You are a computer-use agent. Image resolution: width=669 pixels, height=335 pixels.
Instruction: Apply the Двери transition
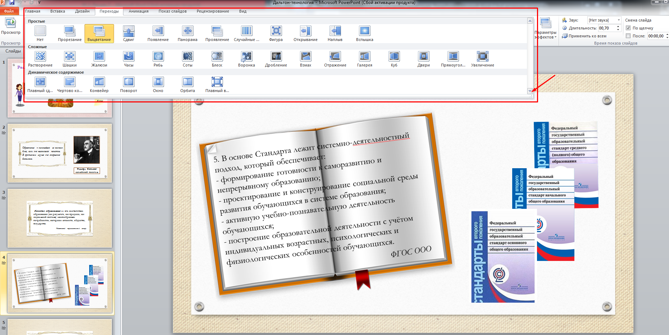tap(424, 59)
